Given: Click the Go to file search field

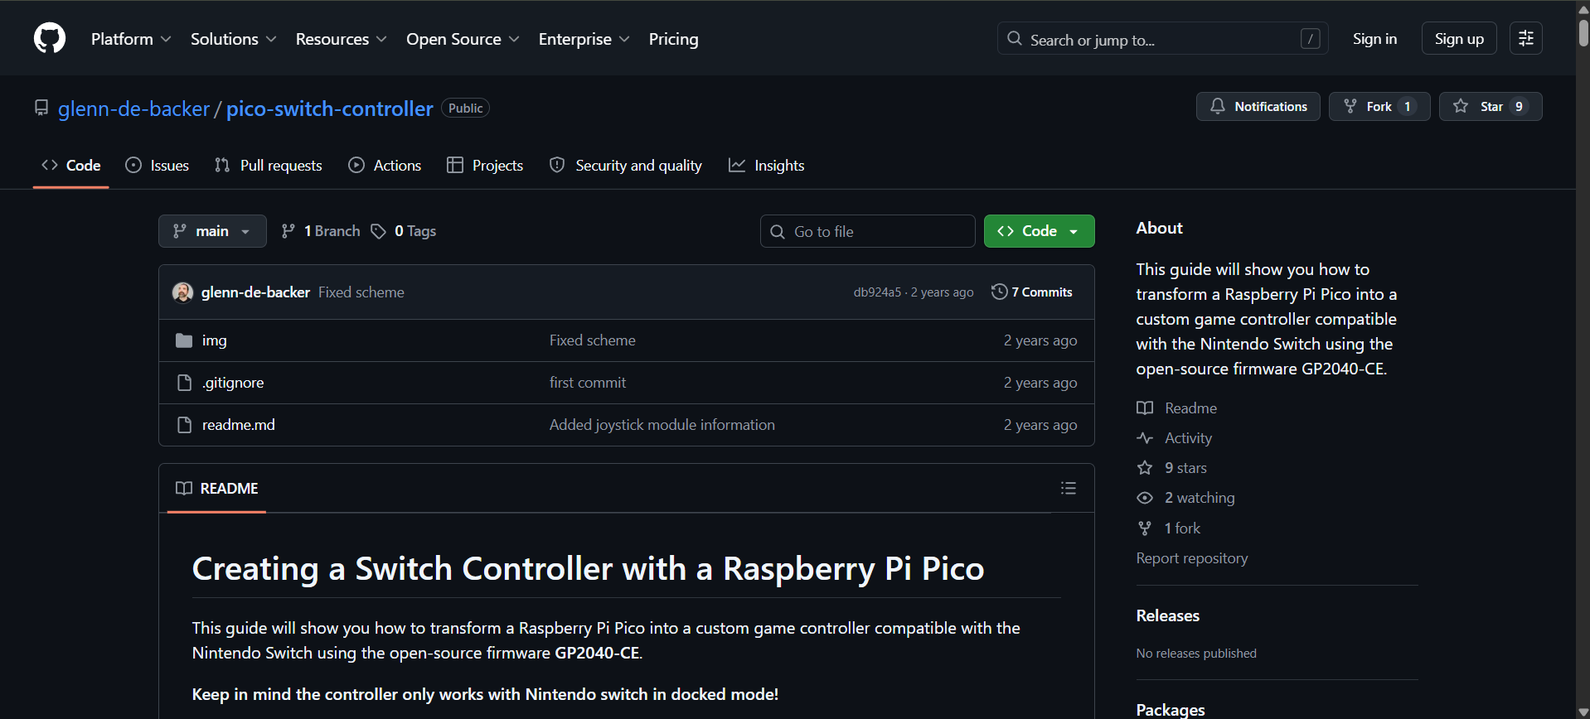Looking at the screenshot, I should (x=867, y=231).
